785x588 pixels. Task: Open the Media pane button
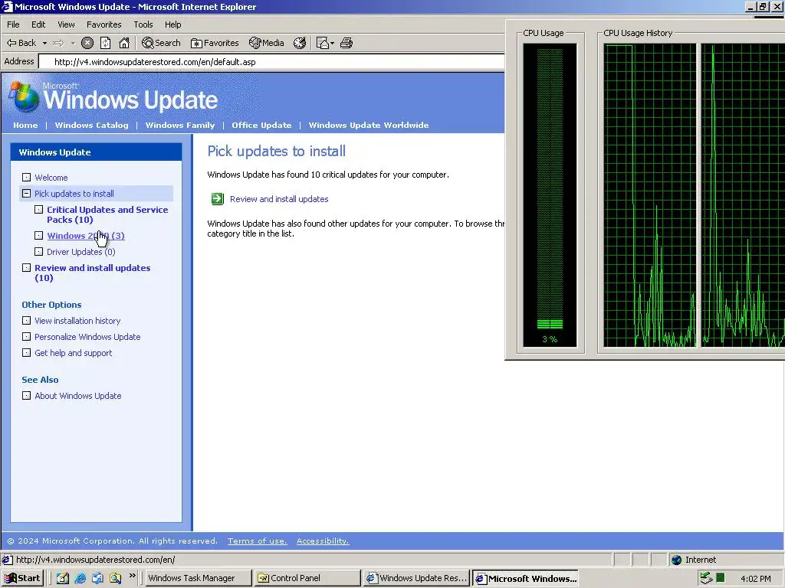point(267,43)
